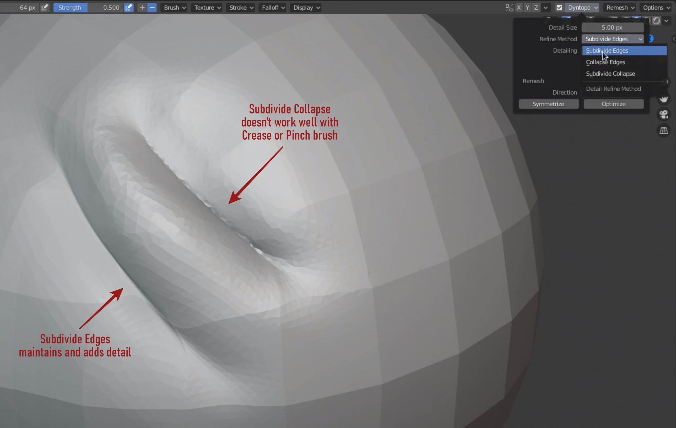Click the brush size add icon
The height and width of the screenshot is (428, 676).
point(142,7)
